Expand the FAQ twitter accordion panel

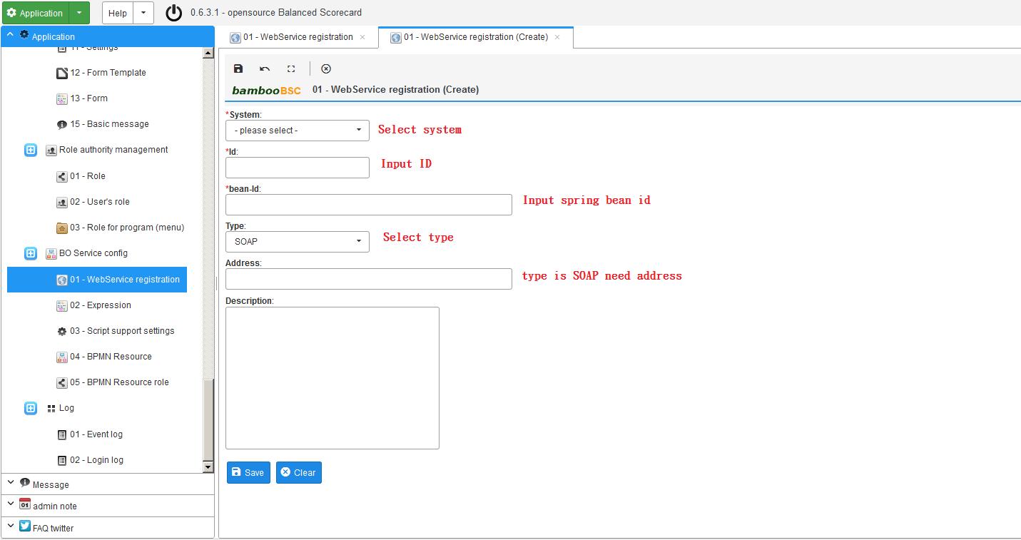(108, 528)
